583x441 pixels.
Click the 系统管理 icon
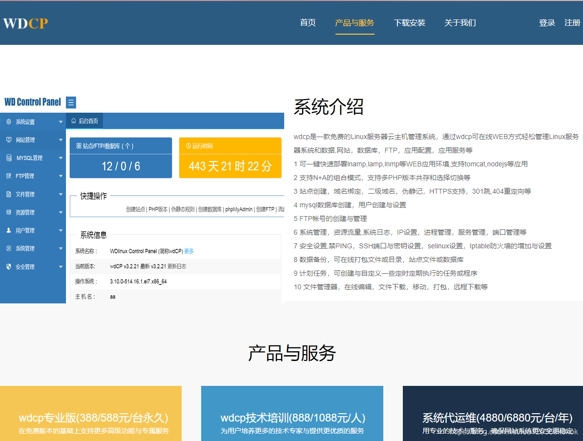tap(9, 248)
